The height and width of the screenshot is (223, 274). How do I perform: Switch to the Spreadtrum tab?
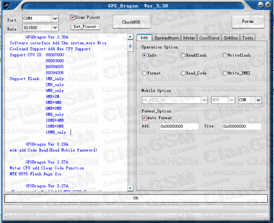[166, 38]
